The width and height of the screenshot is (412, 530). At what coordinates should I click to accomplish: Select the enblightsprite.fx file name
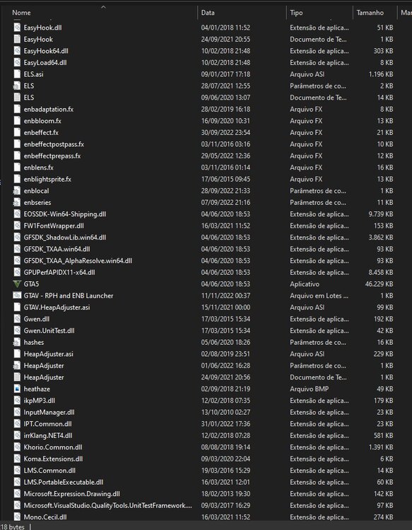coord(47,179)
